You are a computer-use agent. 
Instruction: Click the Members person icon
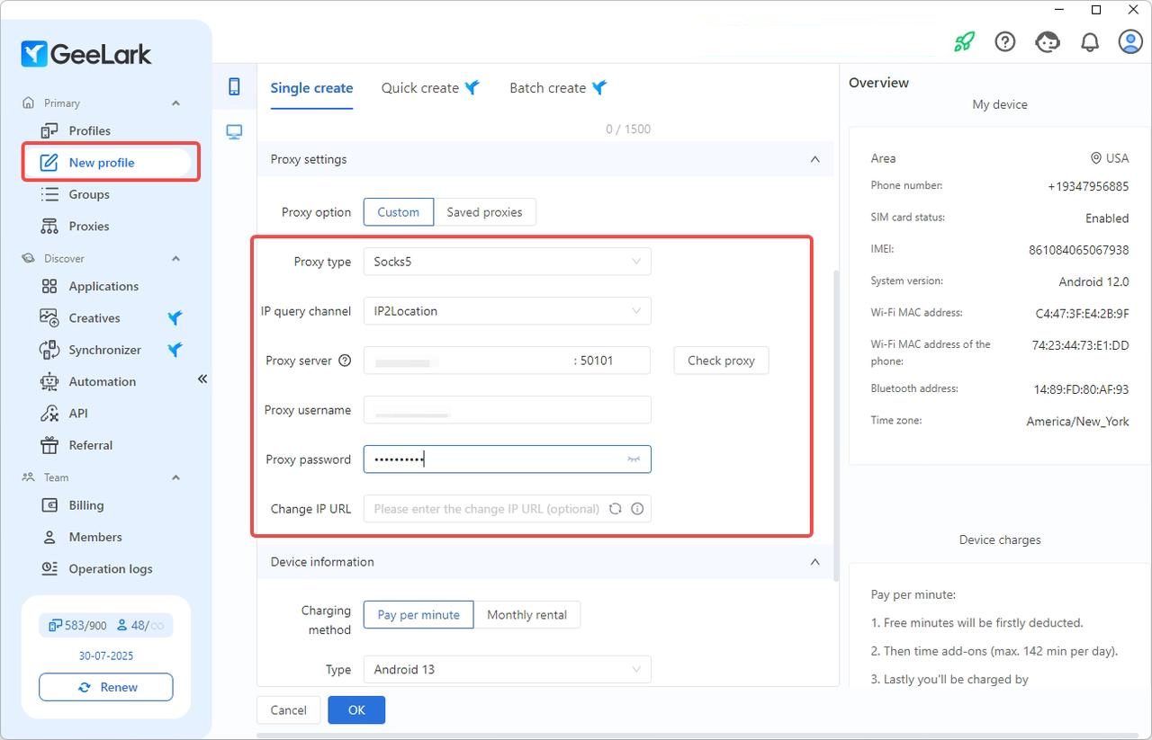[49, 537]
